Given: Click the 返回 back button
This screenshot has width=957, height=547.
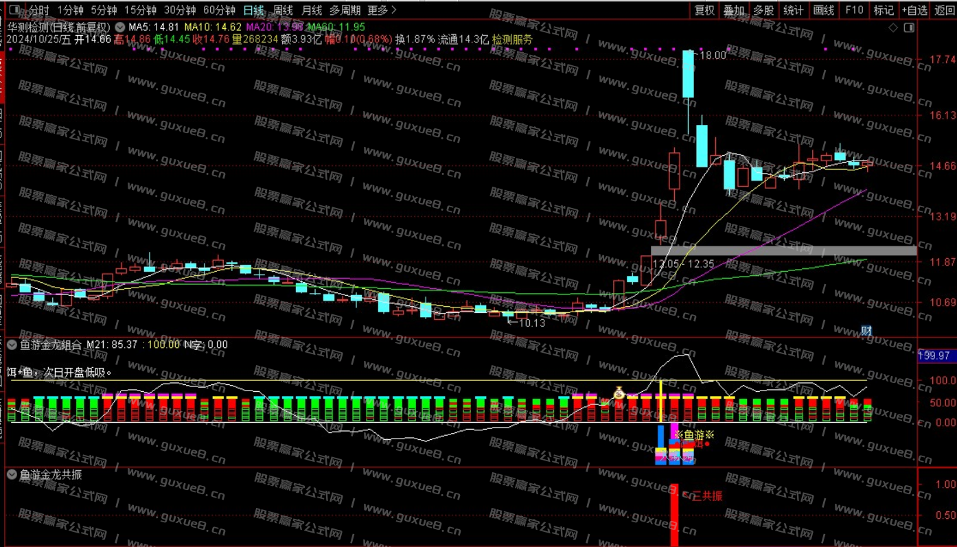Looking at the screenshot, I should [x=945, y=10].
